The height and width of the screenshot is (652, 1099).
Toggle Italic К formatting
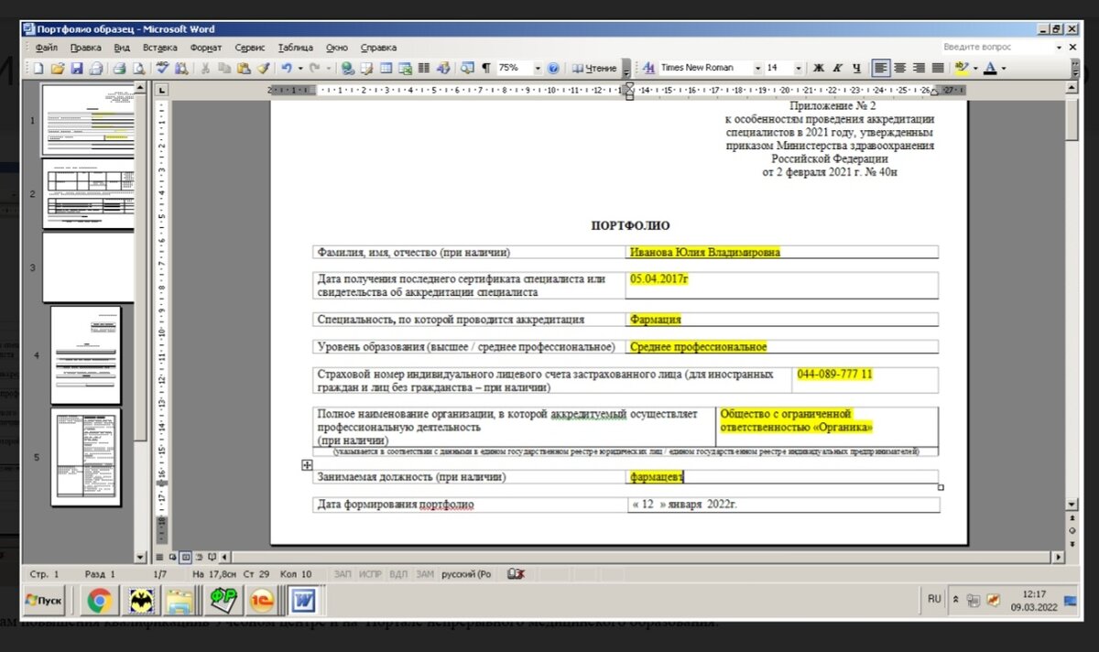pyautogui.click(x=837, y=68)
